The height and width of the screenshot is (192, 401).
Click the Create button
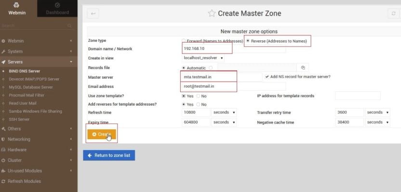[102, 134]
